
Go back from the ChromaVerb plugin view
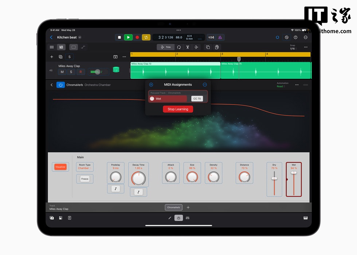(x=51, y=85)
